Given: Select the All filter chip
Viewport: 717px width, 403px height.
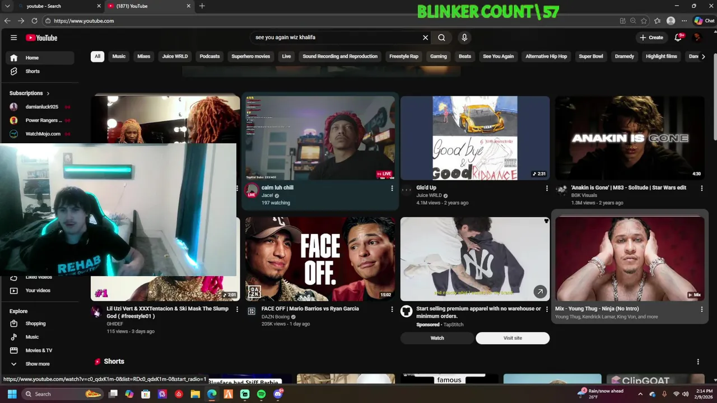Looking at the screenshot, I should 97,57.
